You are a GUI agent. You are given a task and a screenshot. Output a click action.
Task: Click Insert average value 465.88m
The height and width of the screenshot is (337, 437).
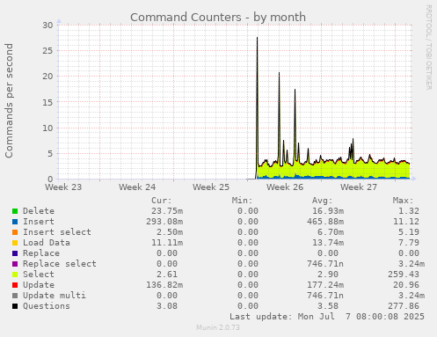click(x=325, y=222)
